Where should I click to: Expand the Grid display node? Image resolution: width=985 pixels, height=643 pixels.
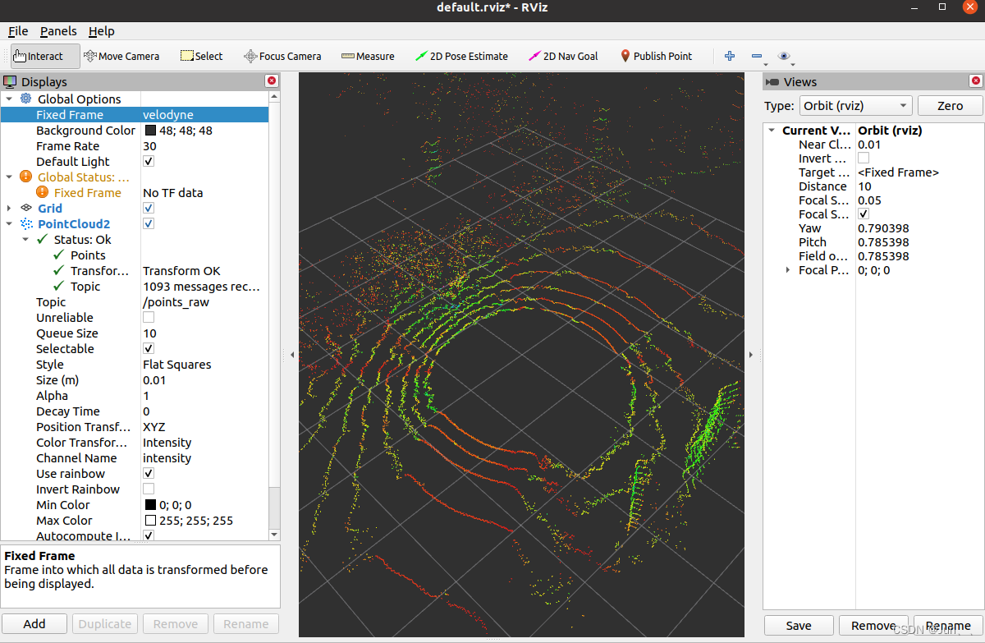coord(9,209)
